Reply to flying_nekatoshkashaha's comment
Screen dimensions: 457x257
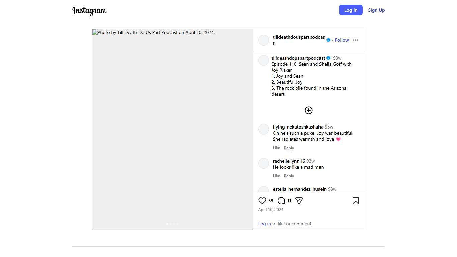coord(289,148)
